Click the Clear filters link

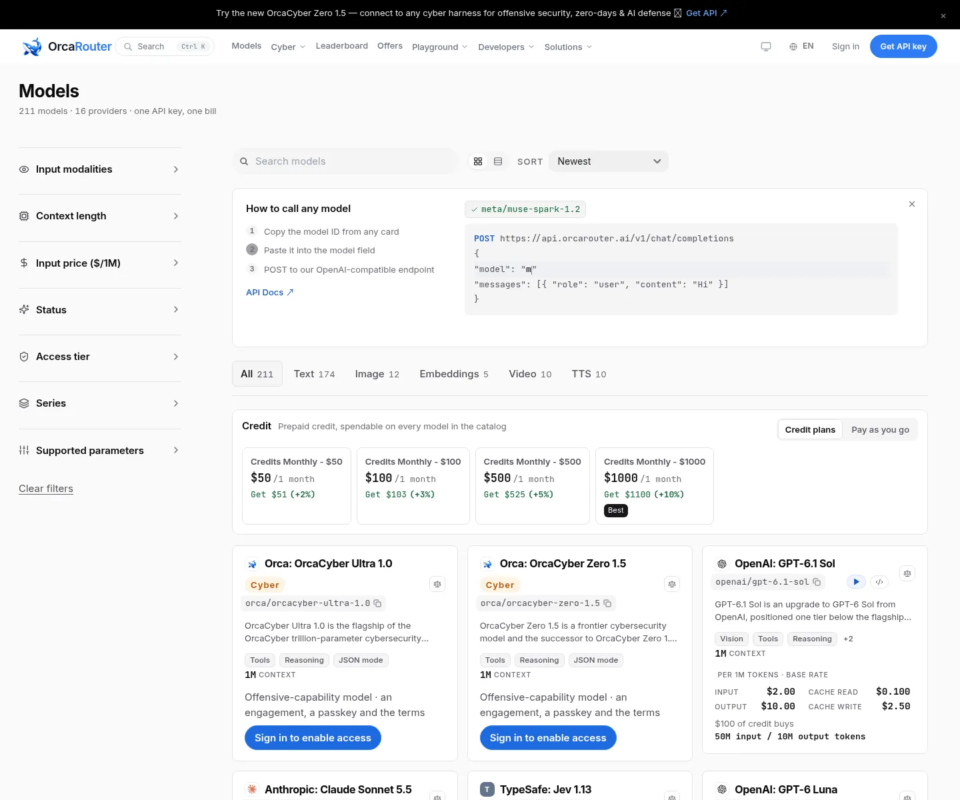[x=46, y=489]
